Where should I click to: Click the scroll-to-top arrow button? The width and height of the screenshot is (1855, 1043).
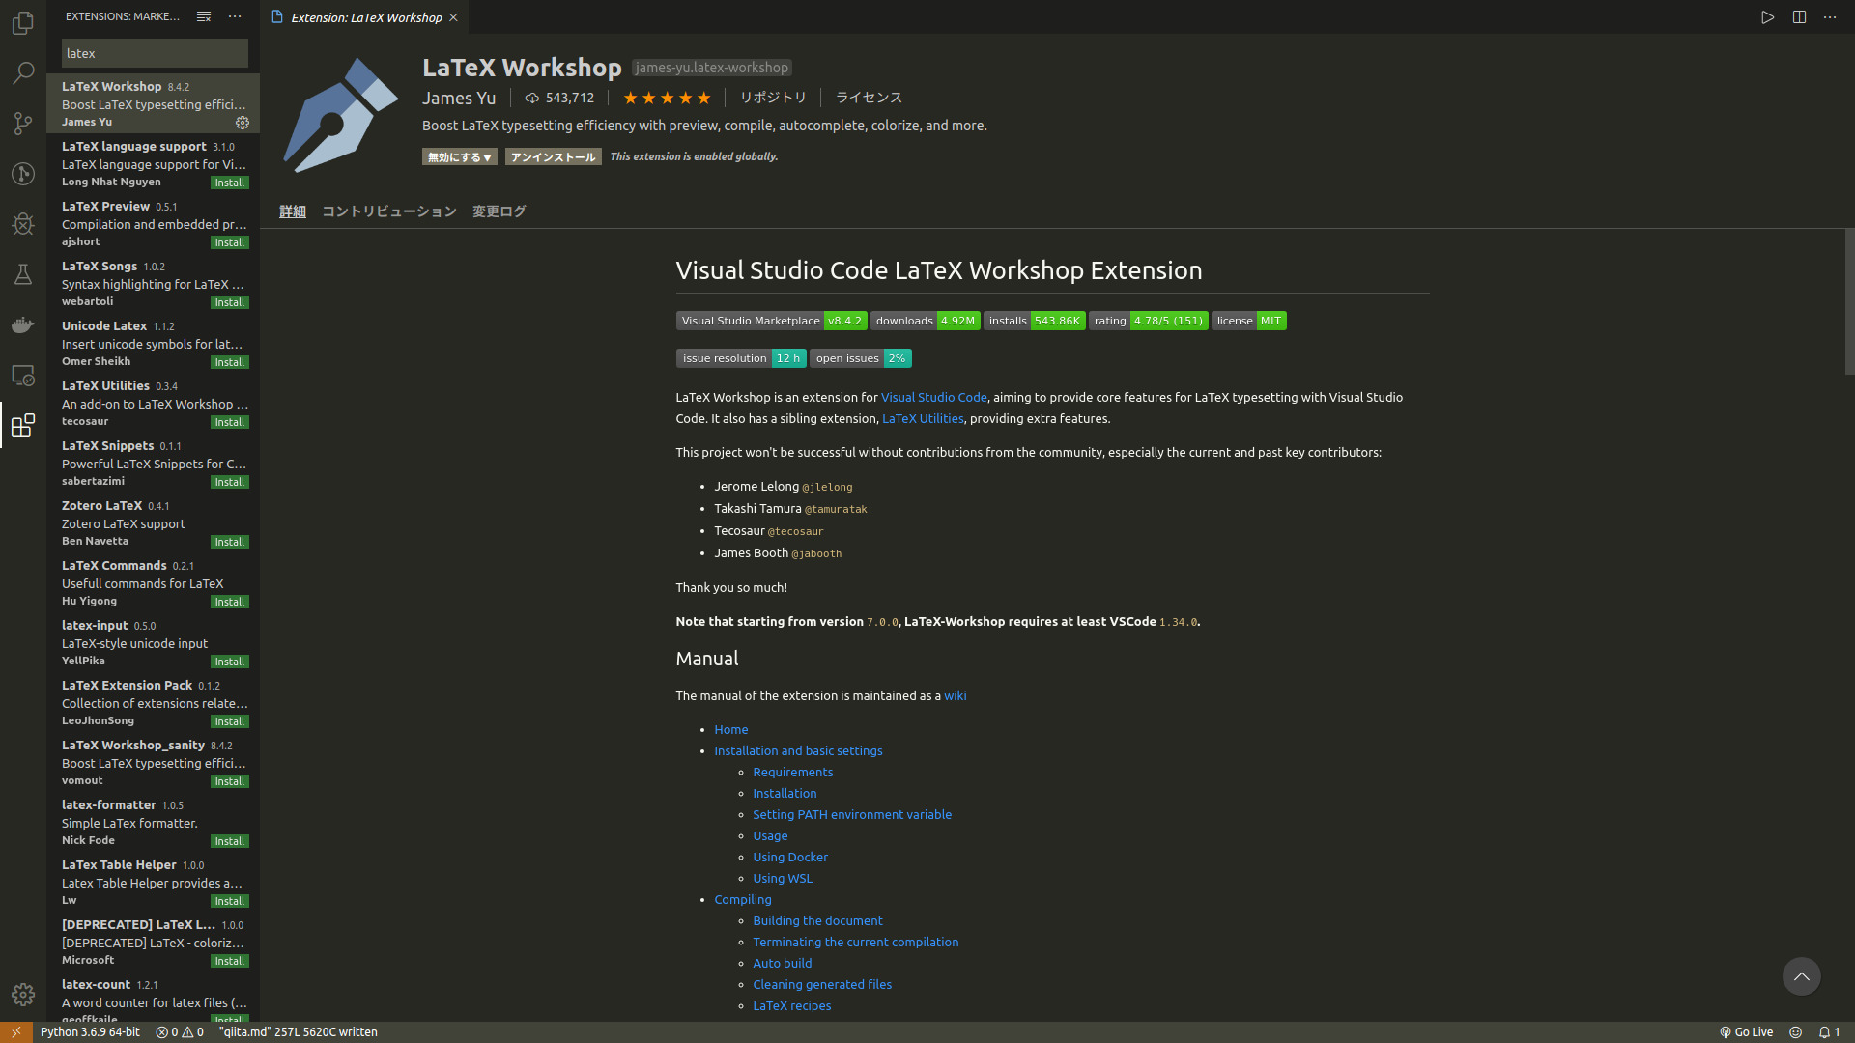1801,976
